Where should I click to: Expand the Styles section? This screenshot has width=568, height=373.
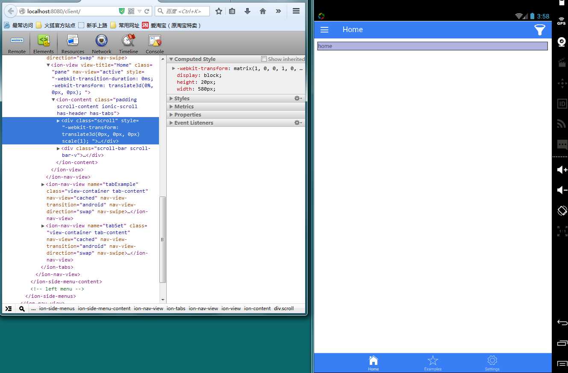(x=171, y=99)
